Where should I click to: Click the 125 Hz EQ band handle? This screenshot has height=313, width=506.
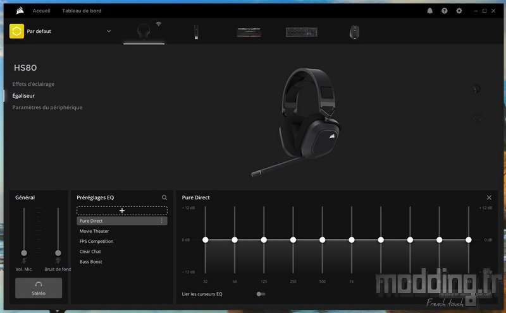coord(264,240)
